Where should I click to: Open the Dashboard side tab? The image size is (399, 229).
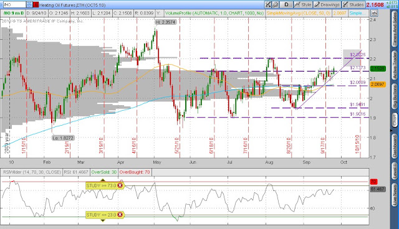point(395,146)
